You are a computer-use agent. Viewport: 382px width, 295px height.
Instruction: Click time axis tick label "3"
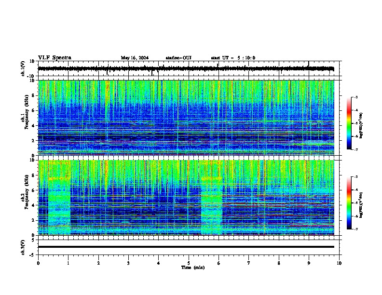(x=128, y=263)
